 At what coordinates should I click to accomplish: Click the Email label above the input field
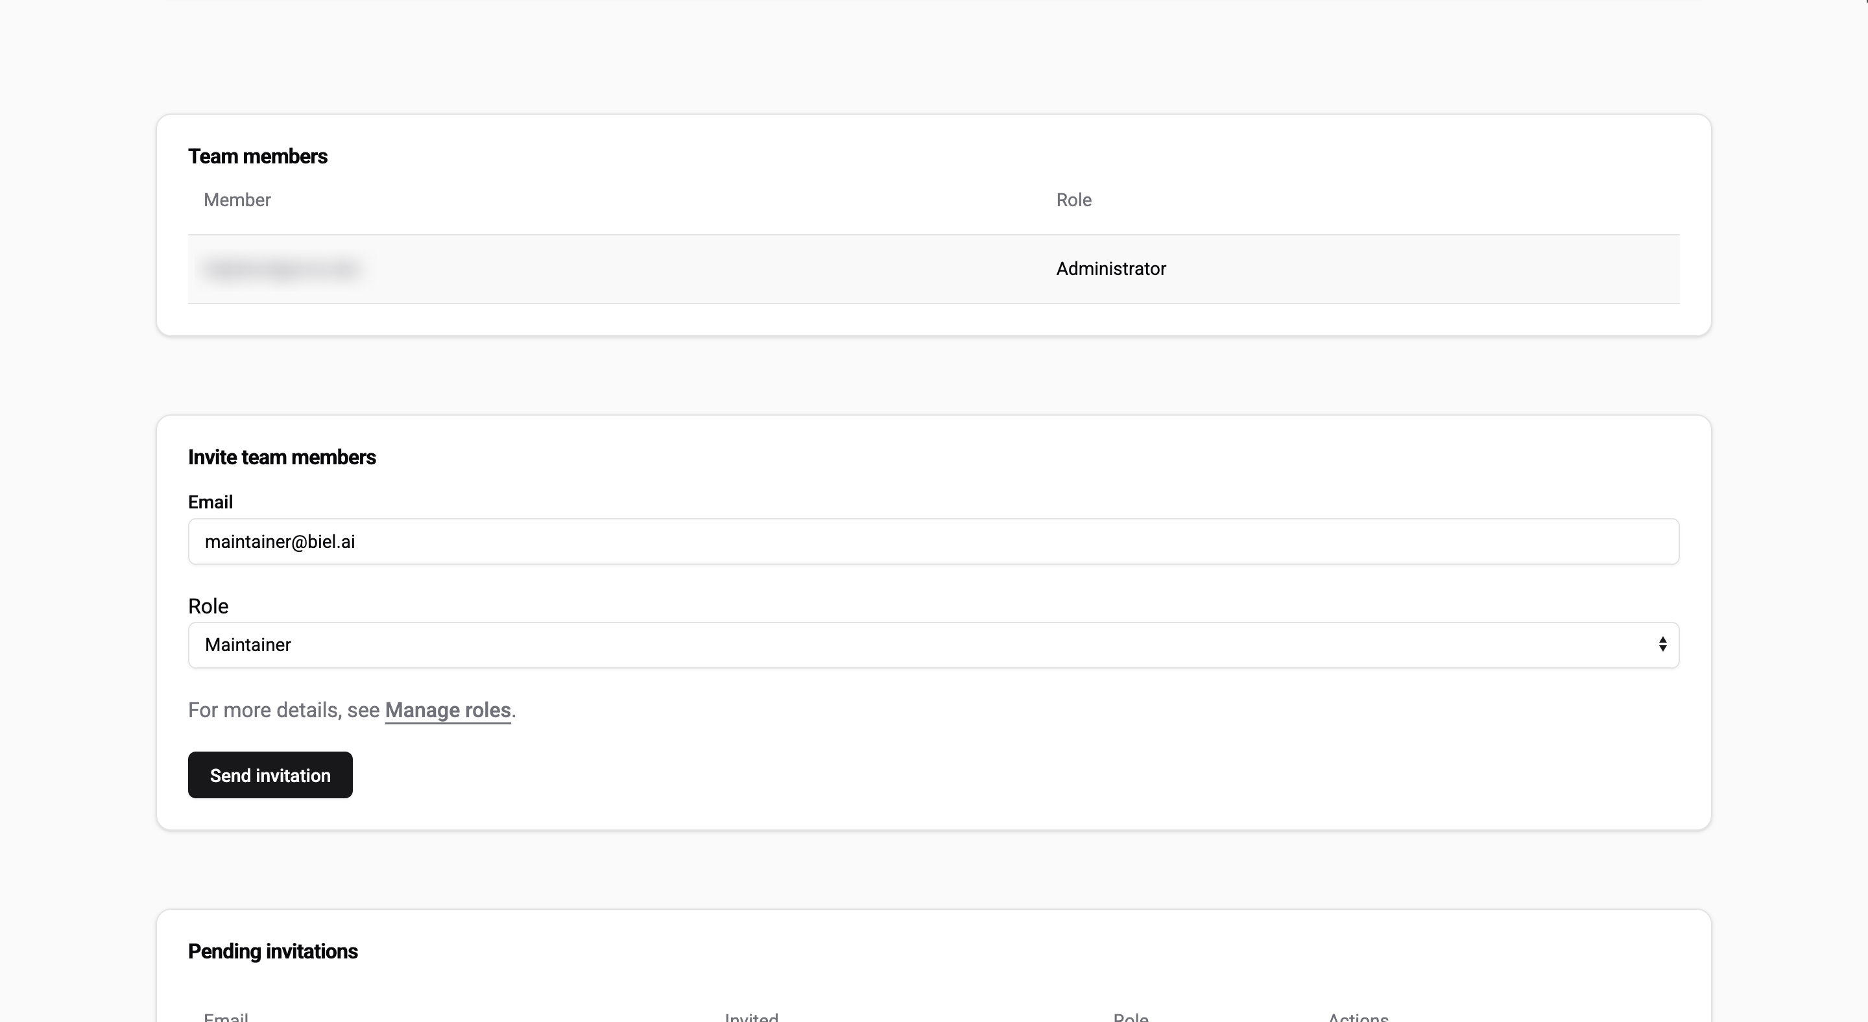(210, 501)
